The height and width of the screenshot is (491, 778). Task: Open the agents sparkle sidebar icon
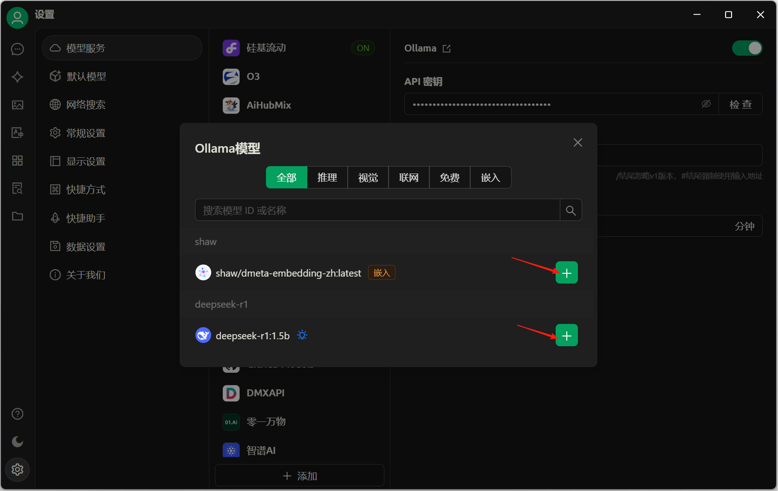pyautogui.click(x=17, y=77)
